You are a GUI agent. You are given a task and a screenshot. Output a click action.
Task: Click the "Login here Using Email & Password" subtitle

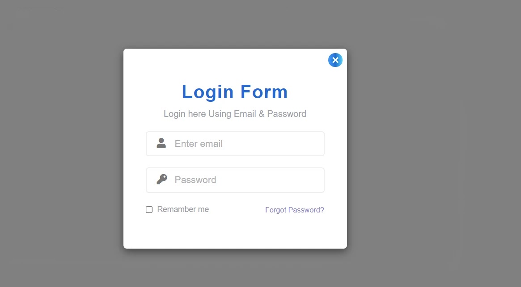[x=235, y=114]
